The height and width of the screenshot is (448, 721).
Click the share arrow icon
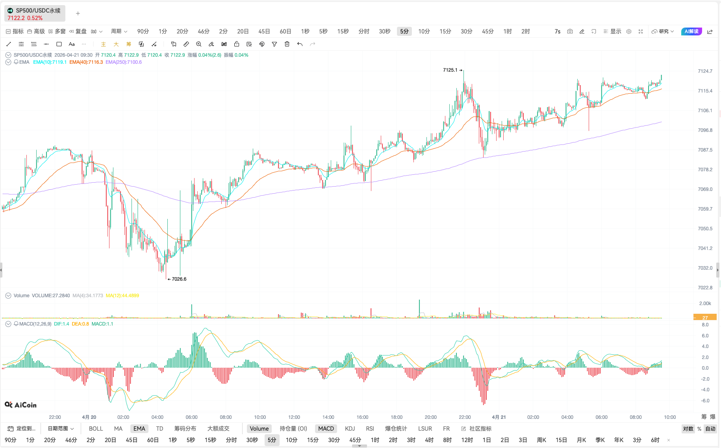pos(710,31)
